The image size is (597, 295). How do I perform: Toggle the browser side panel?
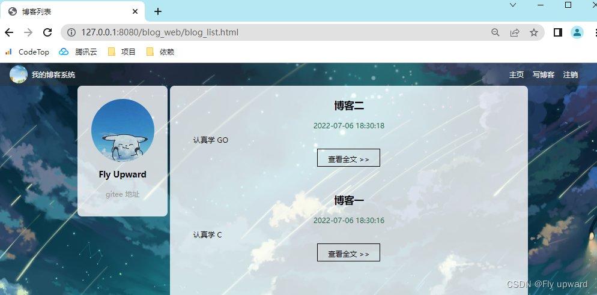[558, 32]
